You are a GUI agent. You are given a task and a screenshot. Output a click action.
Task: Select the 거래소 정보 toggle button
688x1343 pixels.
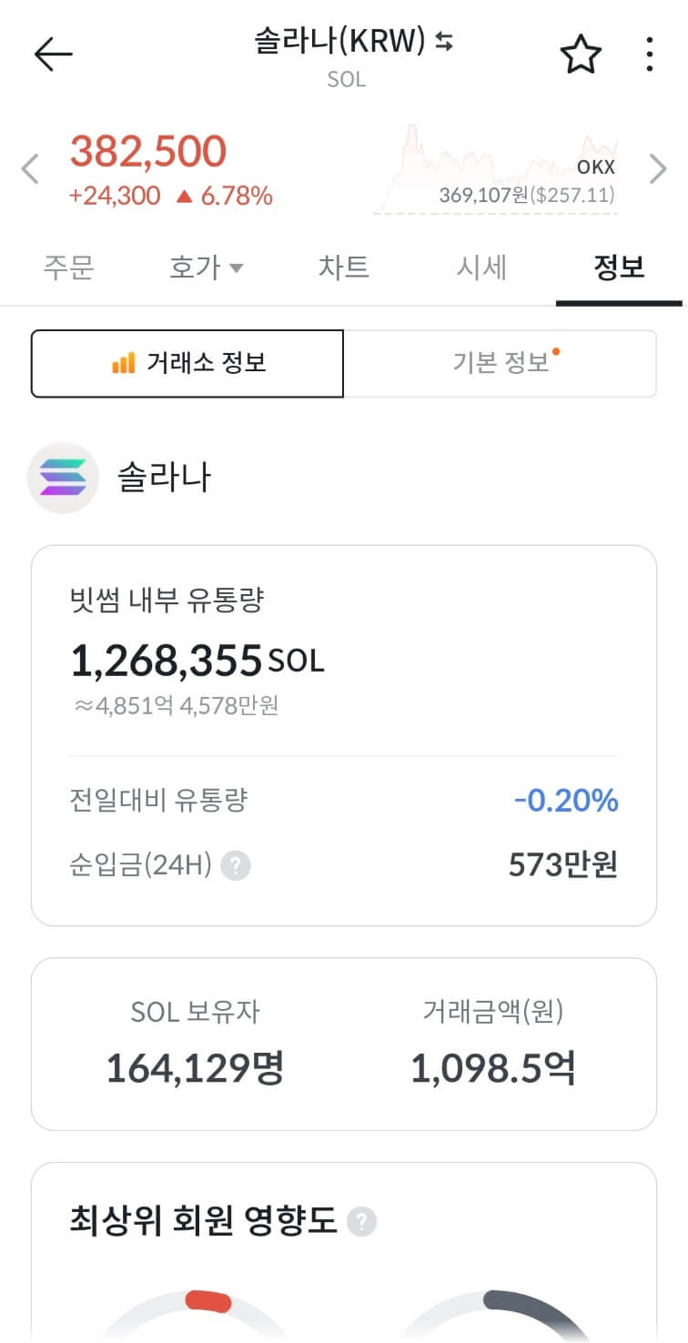pyautogui.click(x=187, y=364)
